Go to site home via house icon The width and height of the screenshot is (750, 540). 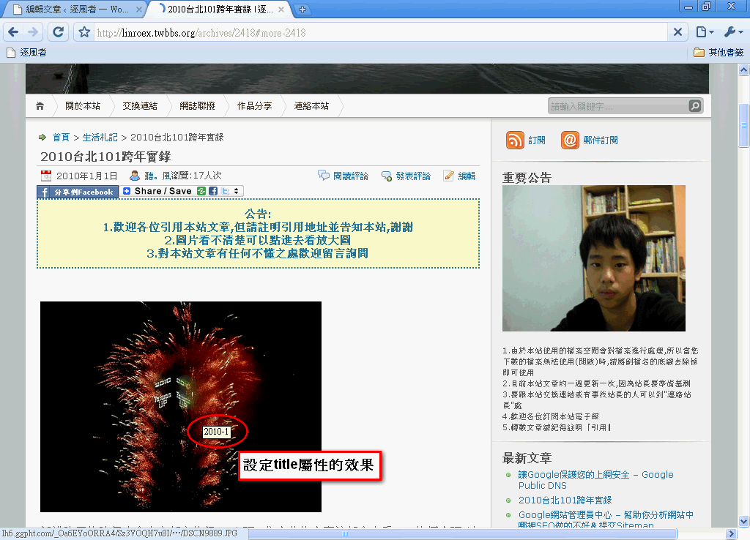(40, 106)
